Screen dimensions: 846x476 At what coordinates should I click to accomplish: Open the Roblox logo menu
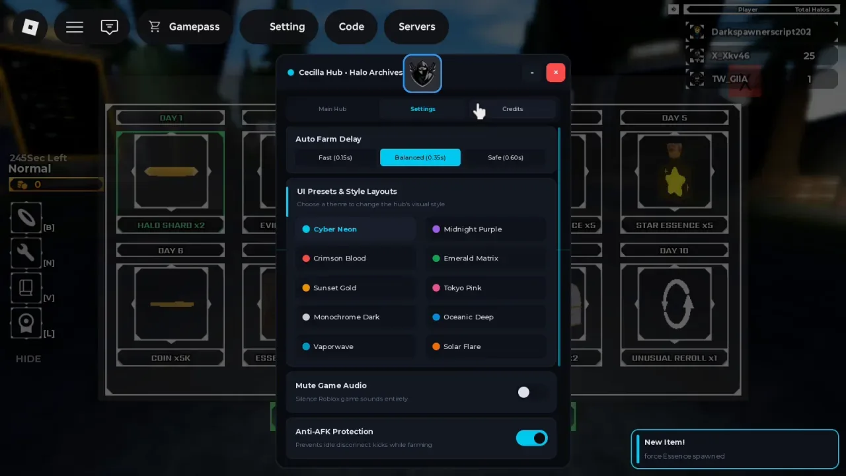[30, 26]
